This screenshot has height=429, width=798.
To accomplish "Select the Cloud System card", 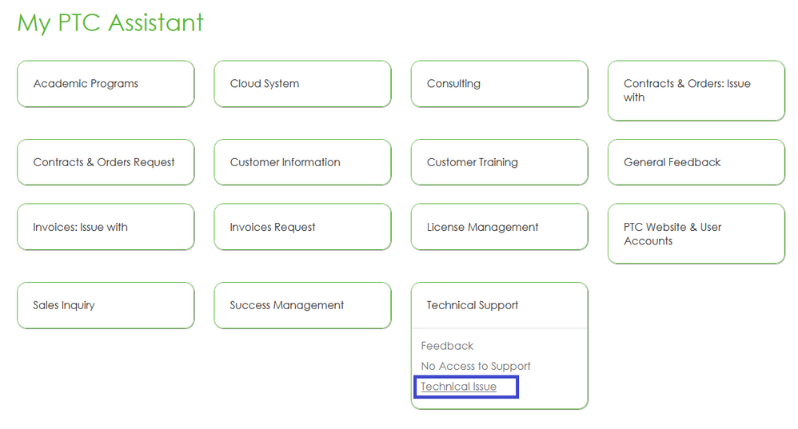I will (302, 84).
